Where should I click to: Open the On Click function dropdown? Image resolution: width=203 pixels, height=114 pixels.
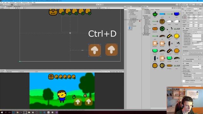195,53
